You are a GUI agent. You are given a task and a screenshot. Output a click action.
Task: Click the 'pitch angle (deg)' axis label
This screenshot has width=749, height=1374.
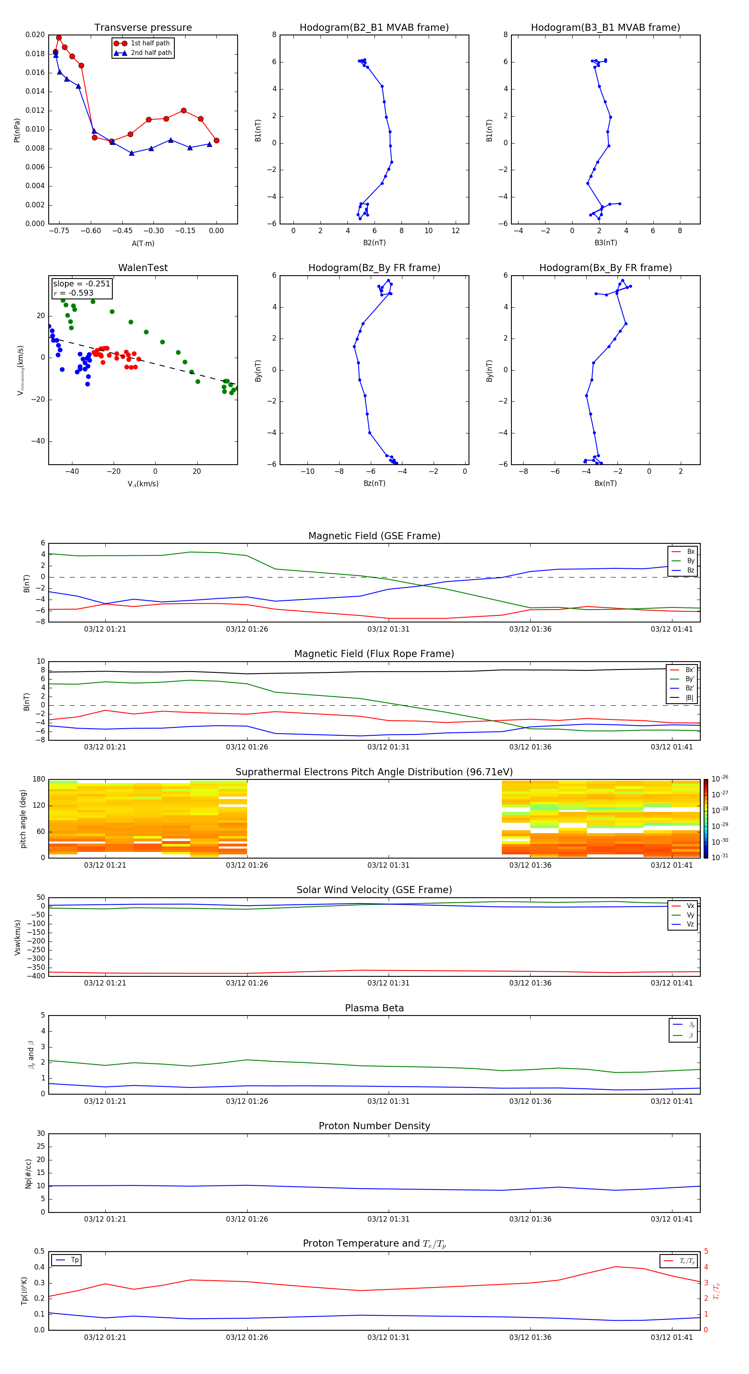pos(23,819)
